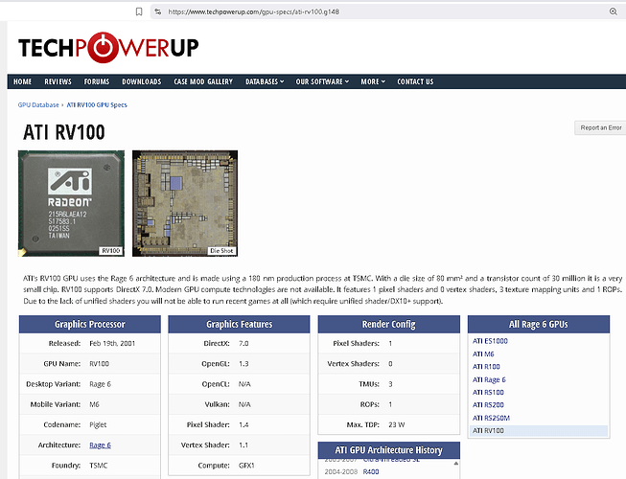
Task: Click the release date Feb 19th, 2001
Action: [112, 343]
